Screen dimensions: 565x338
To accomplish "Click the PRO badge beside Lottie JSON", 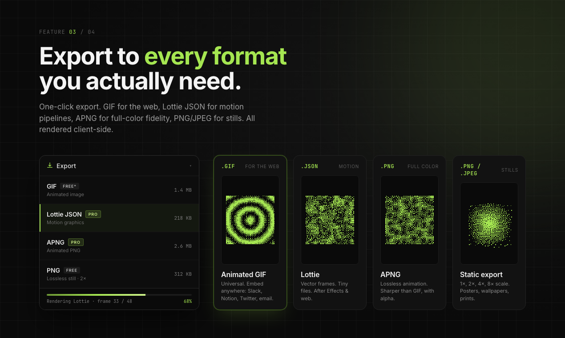I will pos(93,214).
